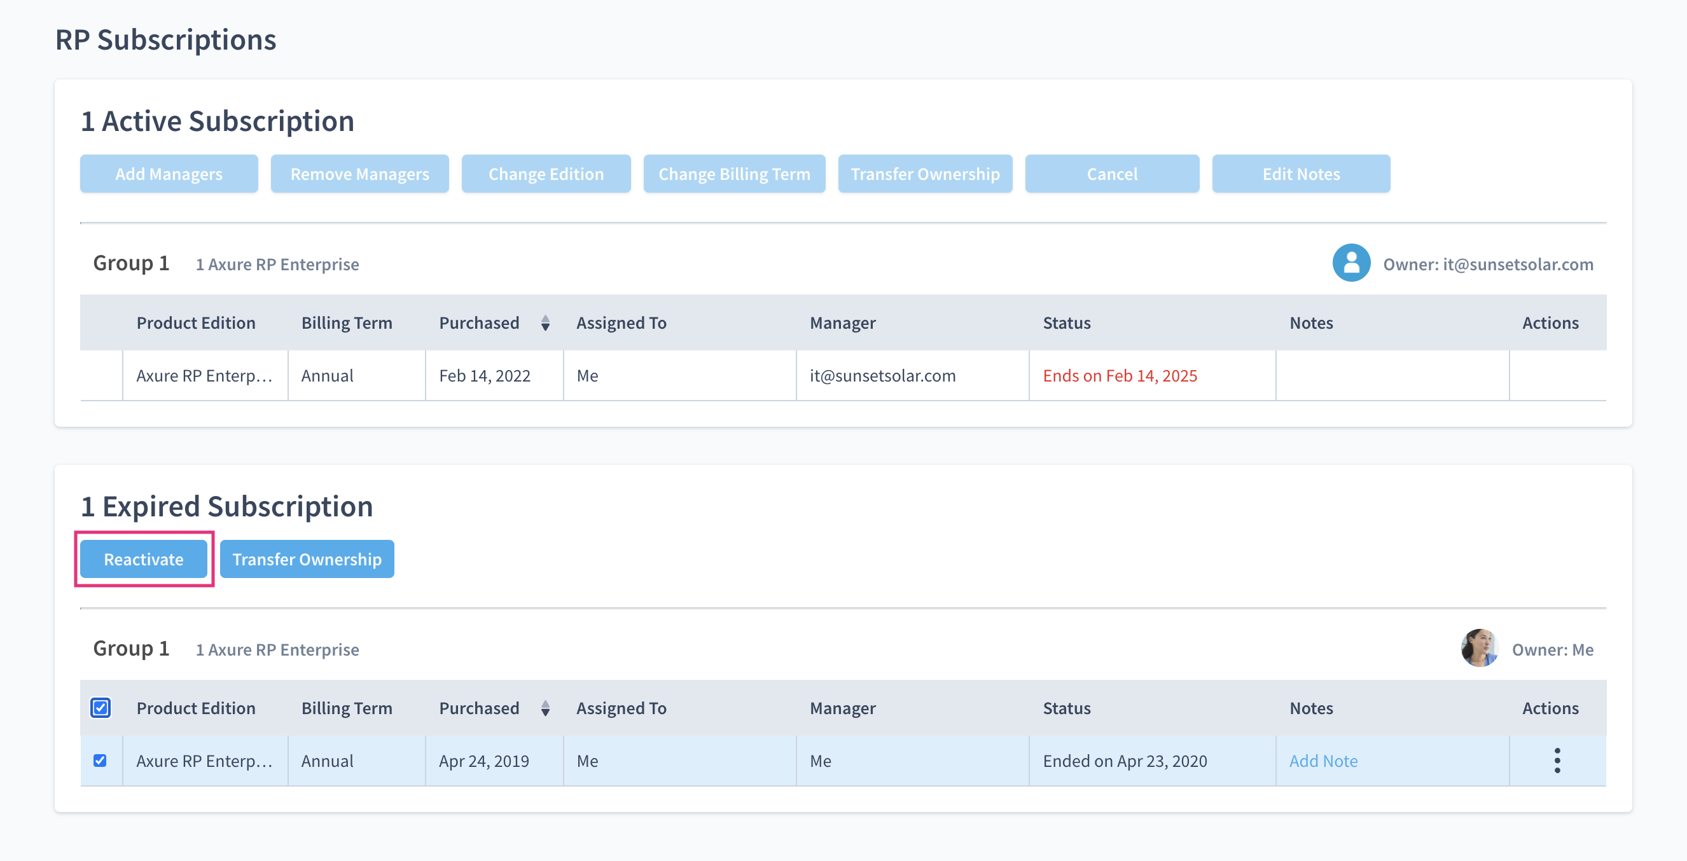Click the Ends on Feb 14, 2025 status
Image resolution: width=1687 pixels, height=861 pixels.
click(1119, 376)
